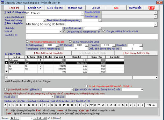Click Đặc trưng KT text area
This screenshot has width=164, height=120.
92,37
